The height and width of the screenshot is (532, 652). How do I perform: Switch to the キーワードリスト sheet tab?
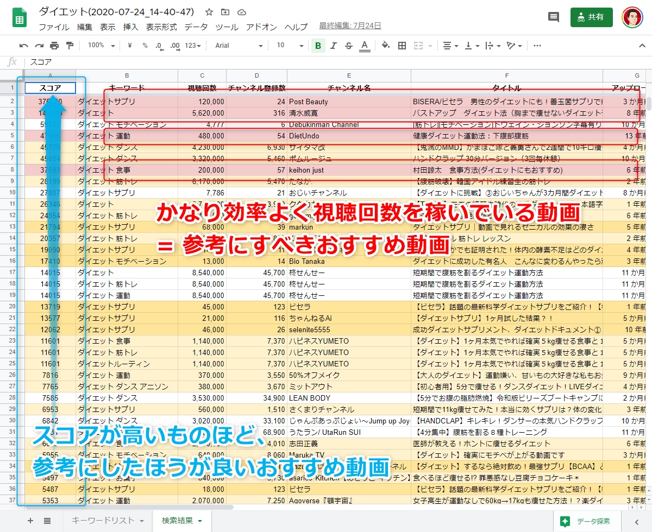pyautogui.click(x=103, y=521)
